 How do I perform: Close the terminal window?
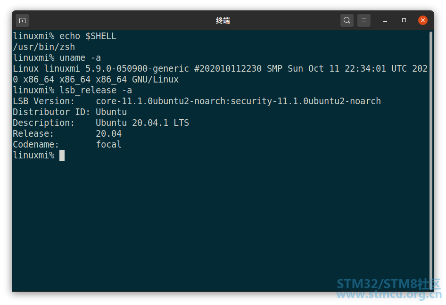[x=423, y=20]
